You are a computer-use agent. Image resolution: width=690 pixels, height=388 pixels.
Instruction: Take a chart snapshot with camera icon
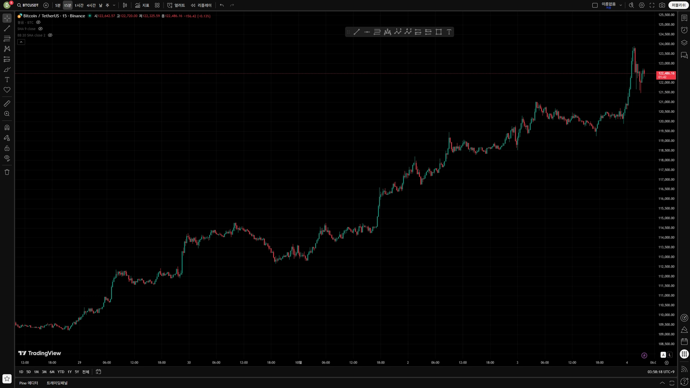[662, 5]
